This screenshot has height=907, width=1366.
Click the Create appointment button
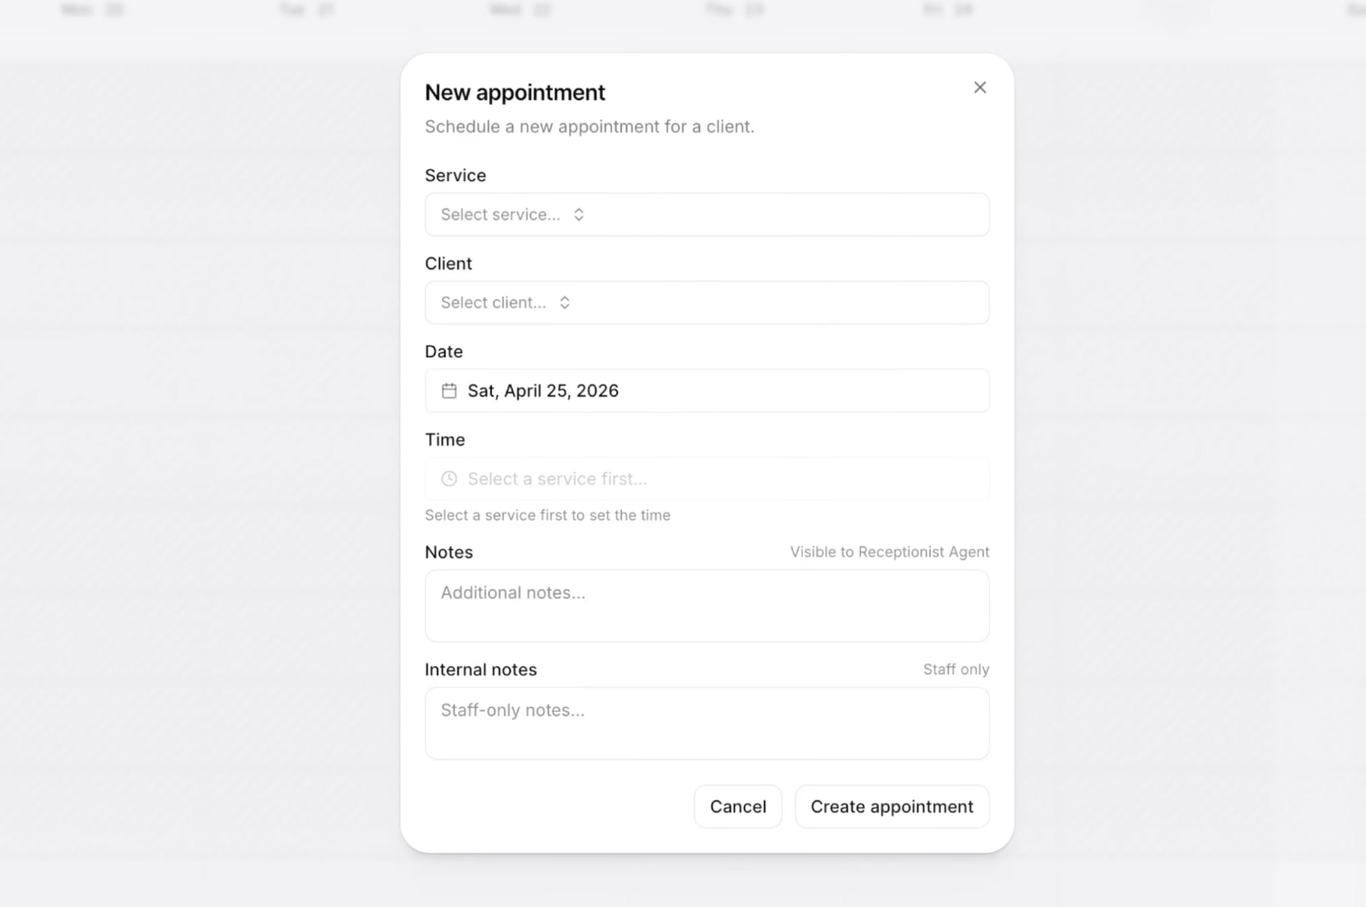coord(892,807)
